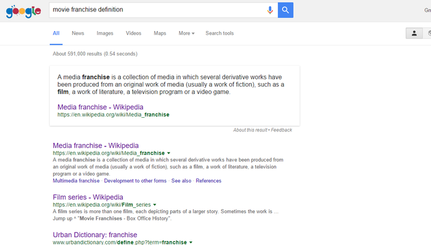431x245 pixels.
Task: Open References sitelink
Action: (208, 181)
